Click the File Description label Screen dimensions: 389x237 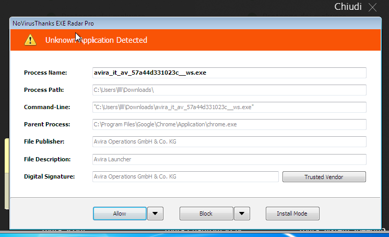(x=47, y=159)
